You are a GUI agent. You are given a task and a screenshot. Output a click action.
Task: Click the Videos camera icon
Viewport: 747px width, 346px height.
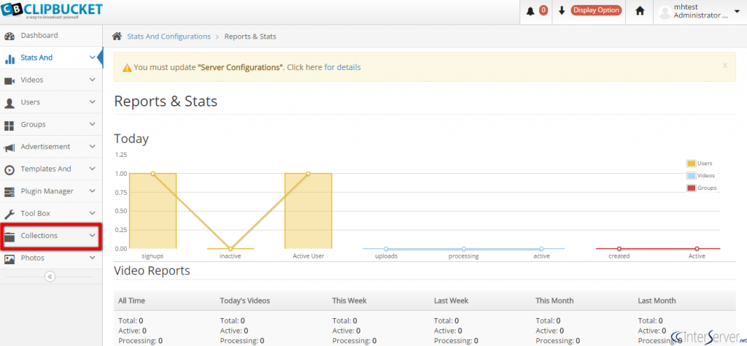click(x=9, y=81)
